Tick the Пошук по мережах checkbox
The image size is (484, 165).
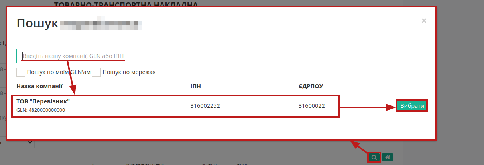tap(96, 72)
